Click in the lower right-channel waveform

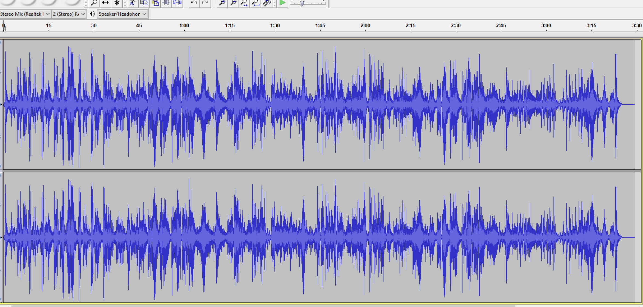pyautogui.click(x=319, y=237)
